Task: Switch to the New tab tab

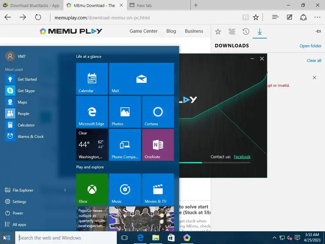Action: click(158, 5)
